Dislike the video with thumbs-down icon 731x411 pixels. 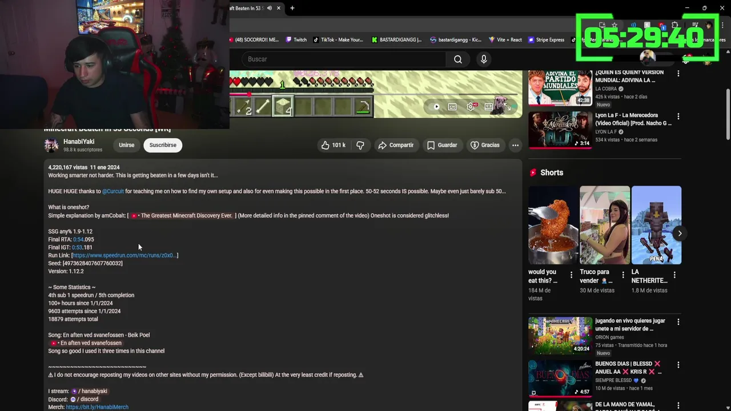(360, 145)
